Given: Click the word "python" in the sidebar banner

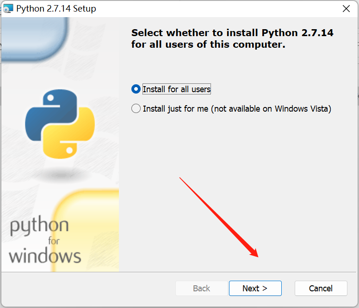Looking at the screenshot, I should tap(39, 226).
